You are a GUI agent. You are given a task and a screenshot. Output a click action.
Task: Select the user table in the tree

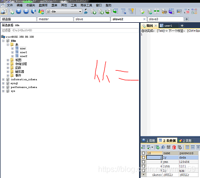pos(23,48)
